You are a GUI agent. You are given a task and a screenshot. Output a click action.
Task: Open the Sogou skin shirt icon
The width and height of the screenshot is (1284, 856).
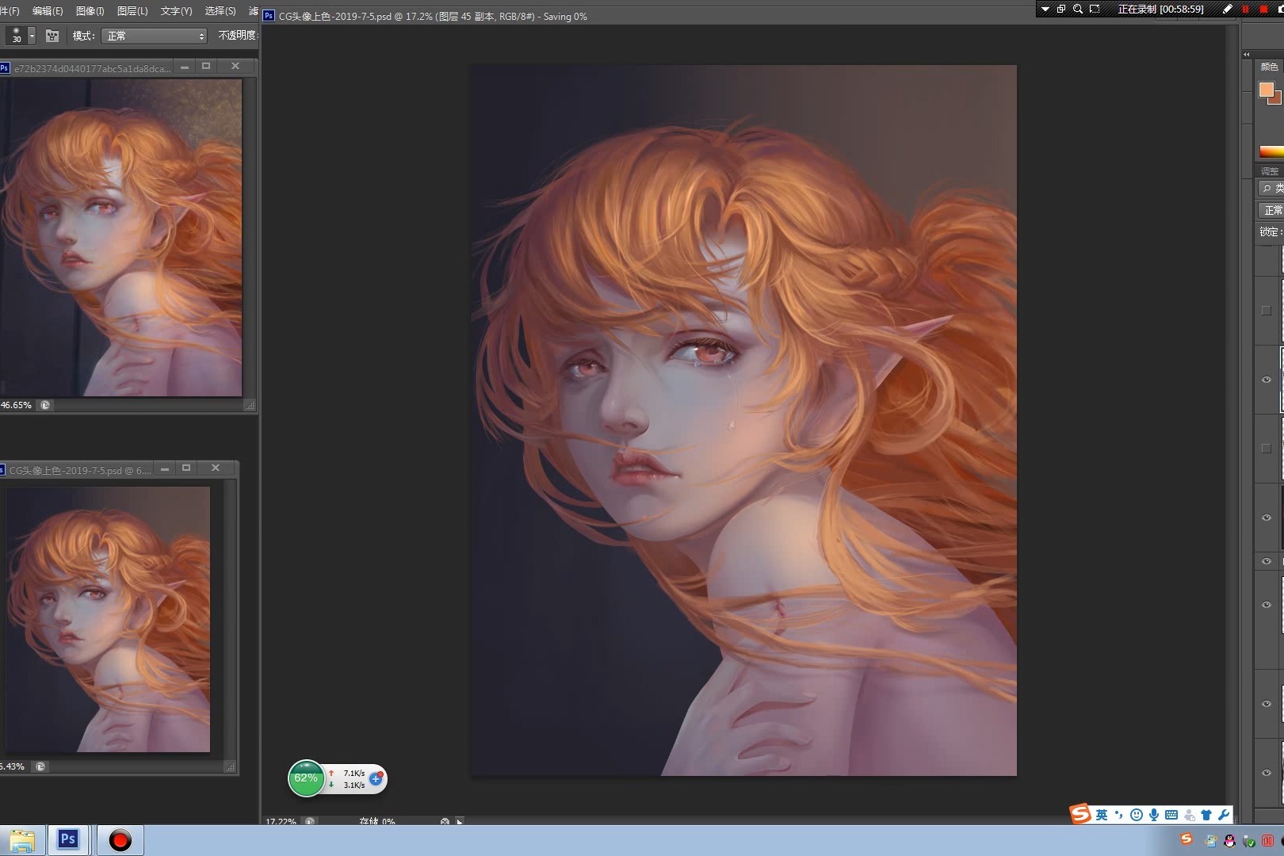click(x=1206, y=815)
